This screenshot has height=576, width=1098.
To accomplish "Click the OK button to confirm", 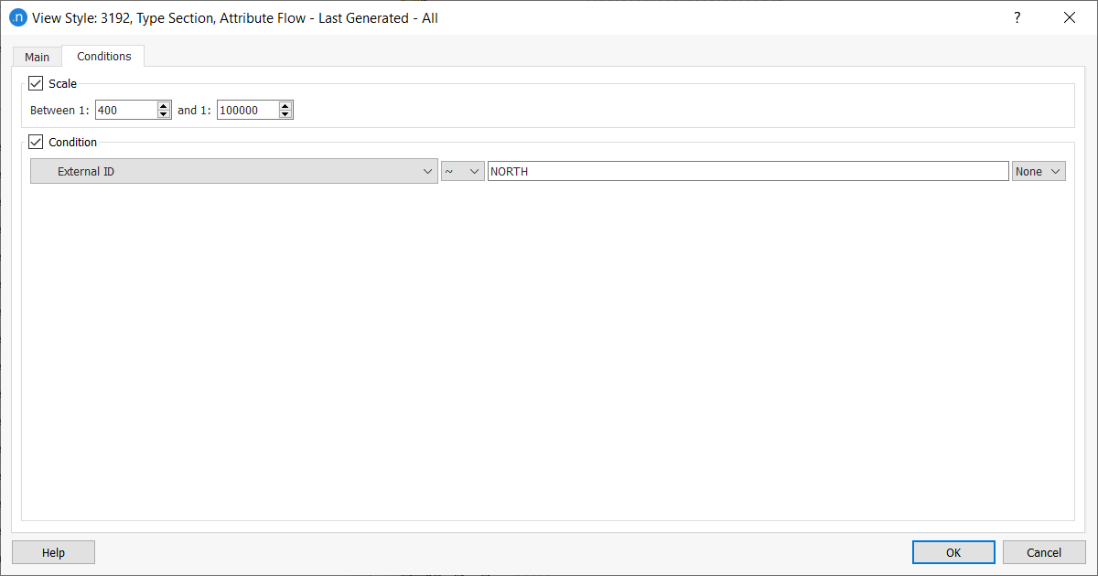I will 953,551.
